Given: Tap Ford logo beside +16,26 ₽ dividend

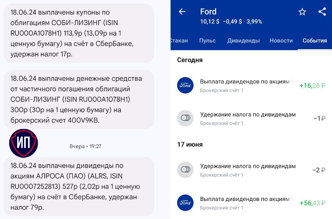Looking at the screenshot, I should pos(185,85).
